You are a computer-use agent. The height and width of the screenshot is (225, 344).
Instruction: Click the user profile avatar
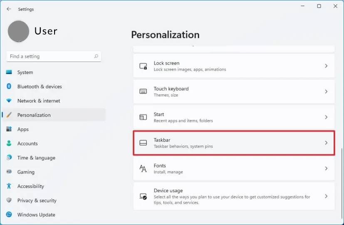click(x=18, y=31)
